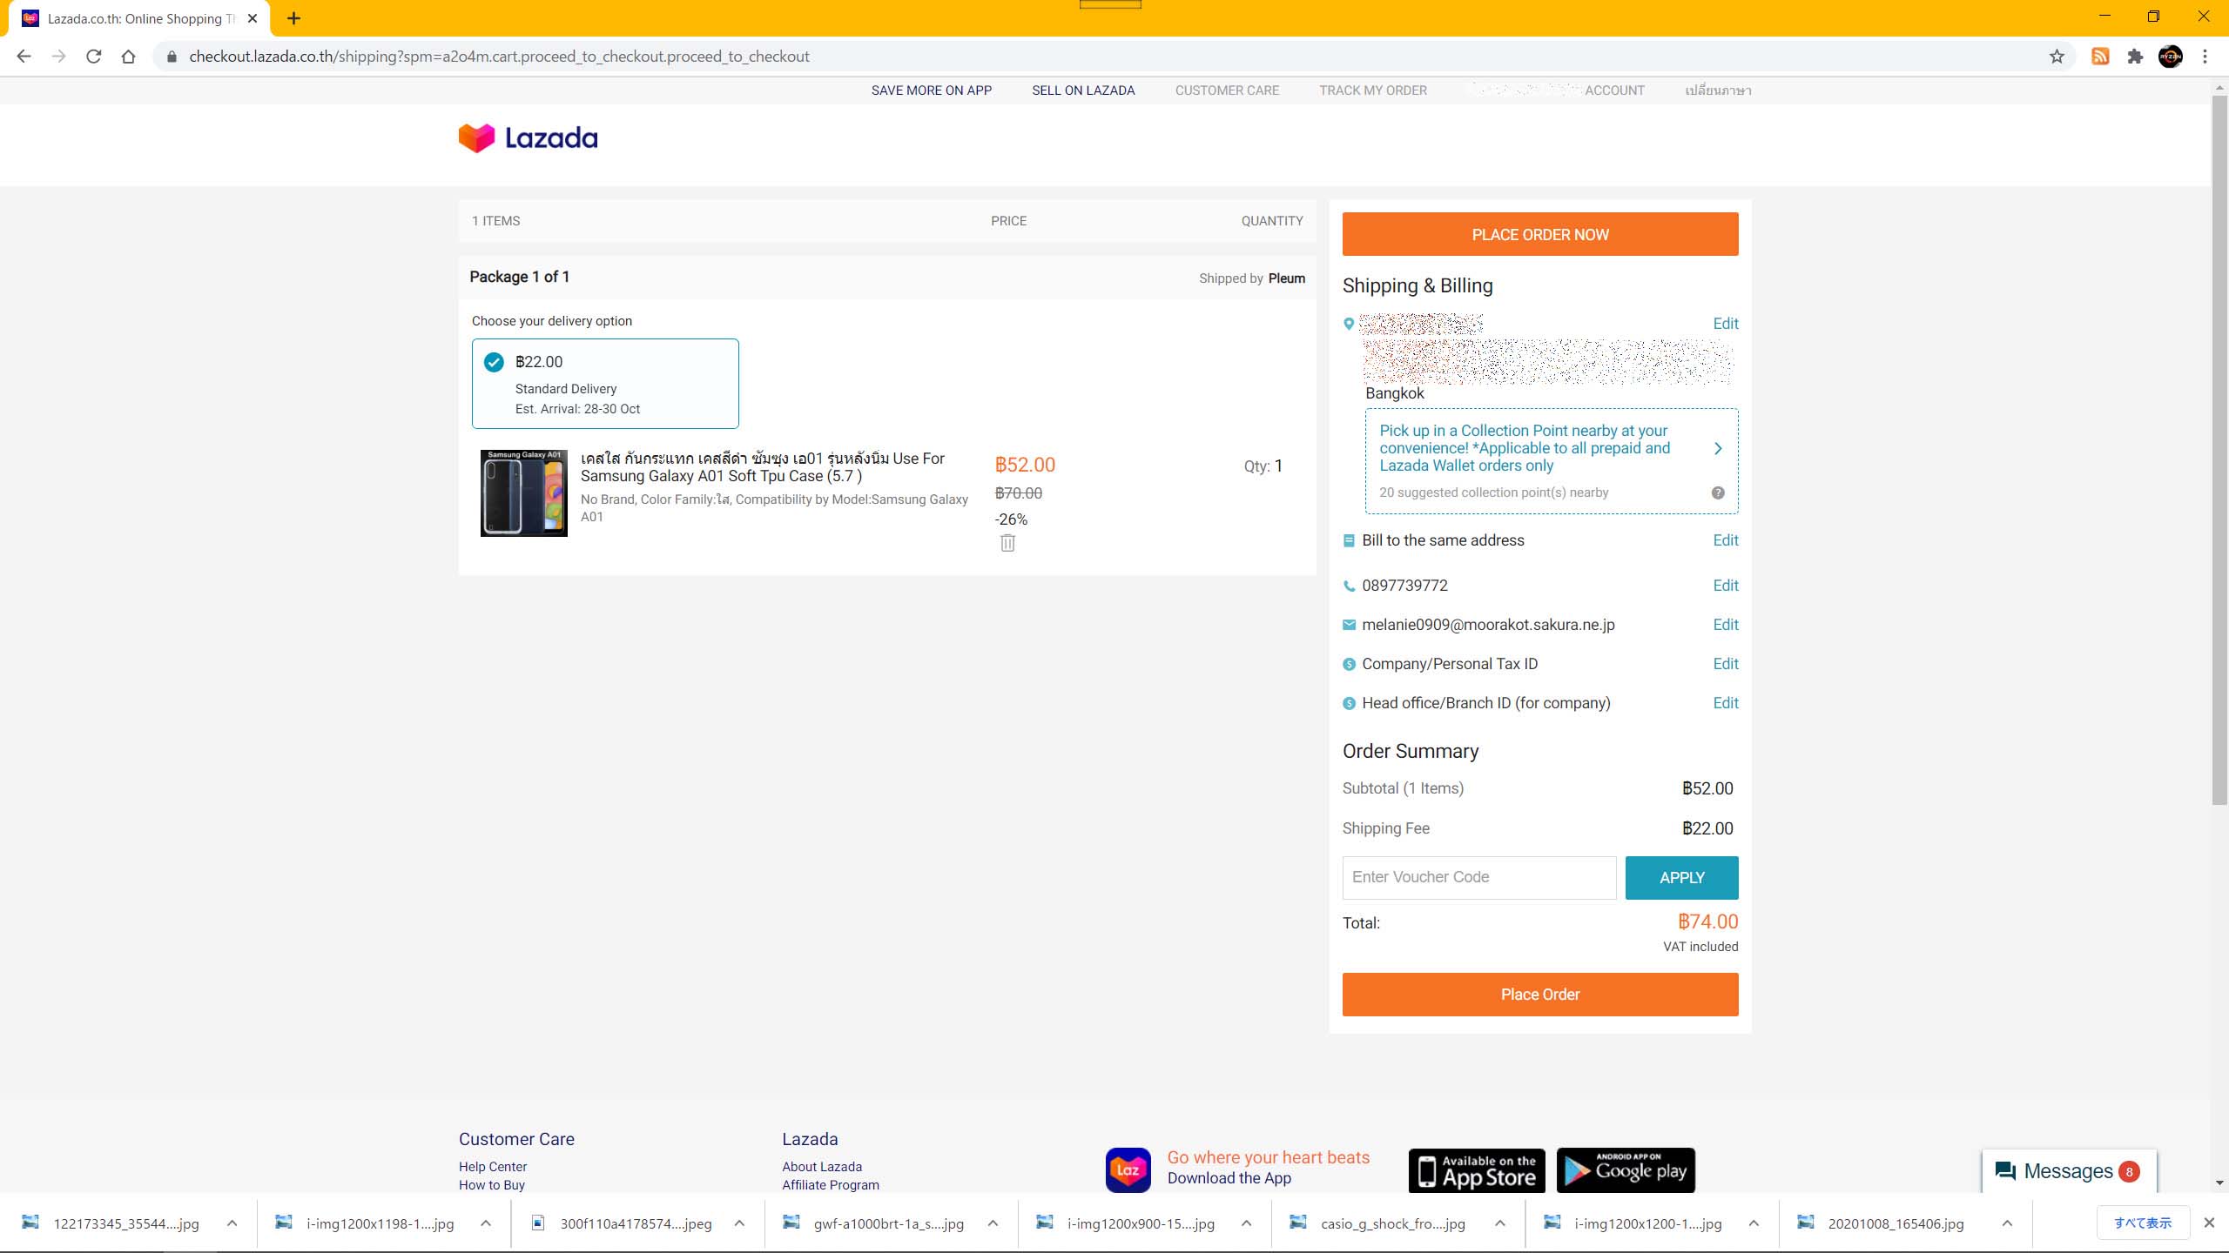
Task: Open the Chrome three-dot menu
Action: point(2205,57)
